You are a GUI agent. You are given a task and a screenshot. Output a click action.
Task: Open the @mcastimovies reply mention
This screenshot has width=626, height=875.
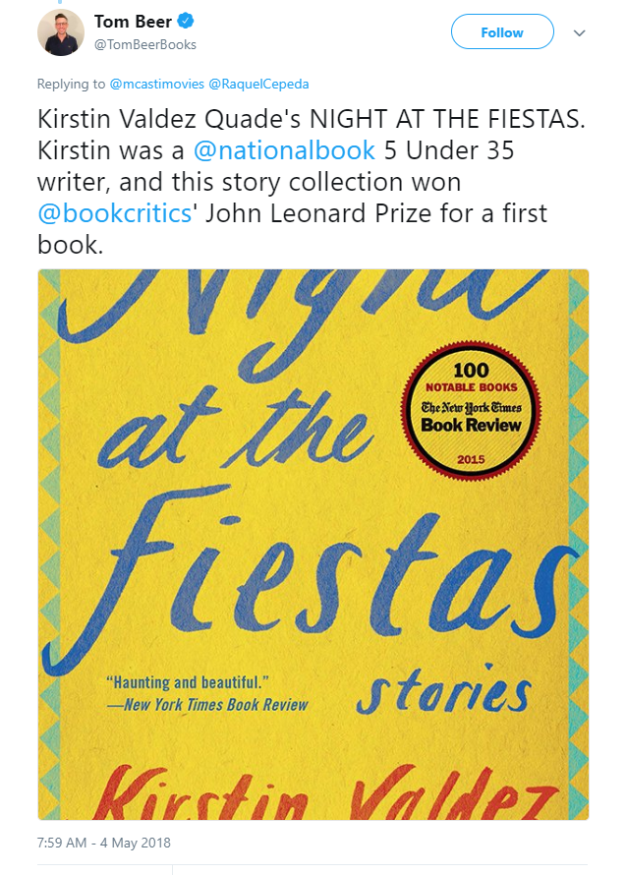pyautogui.click(x=157, y=84)
